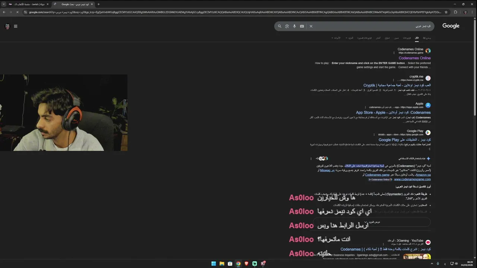477x268 pixels.
Task: Open the Google apps grid icon
Action: [x=16, y=26]
